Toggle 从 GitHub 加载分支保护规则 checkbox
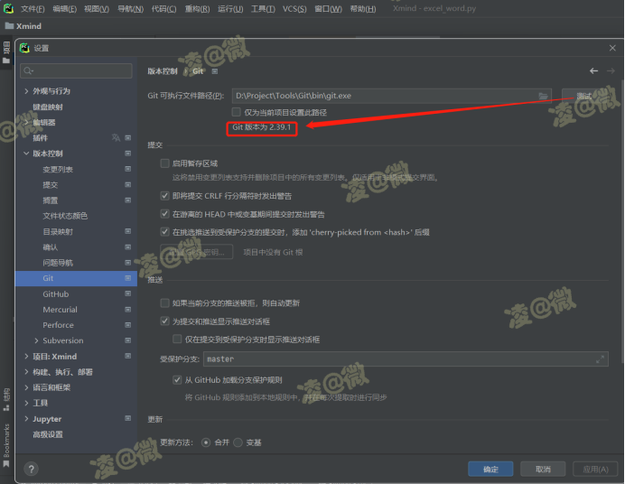 point(177,379)
